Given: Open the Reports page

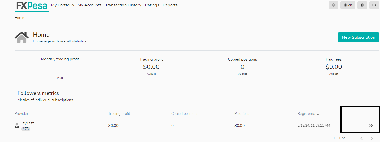Looking at the screenshot, I should point(170,5).
